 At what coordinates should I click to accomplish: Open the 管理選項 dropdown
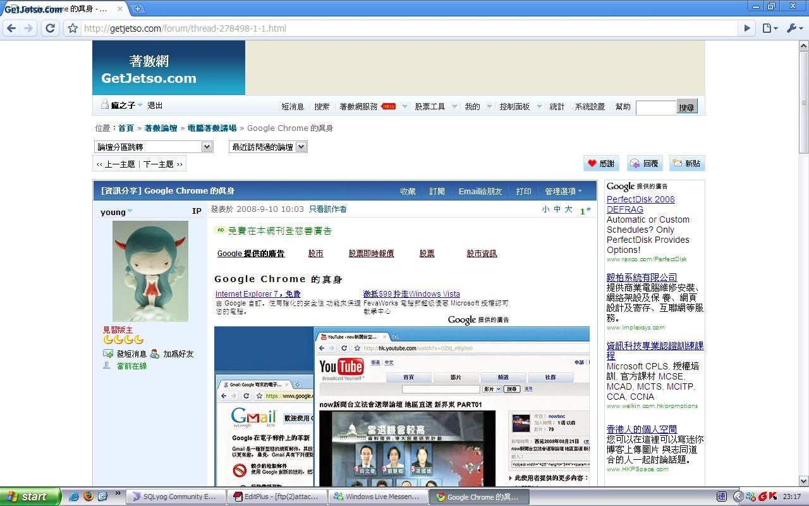[563, 191]
